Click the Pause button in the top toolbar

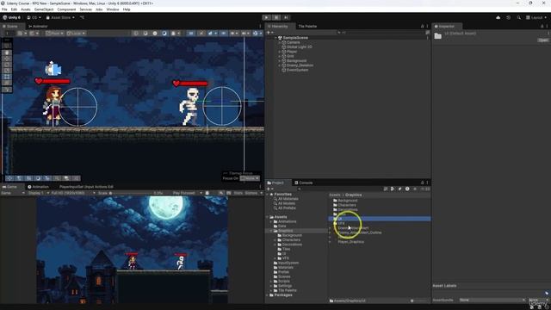[276, 17]
